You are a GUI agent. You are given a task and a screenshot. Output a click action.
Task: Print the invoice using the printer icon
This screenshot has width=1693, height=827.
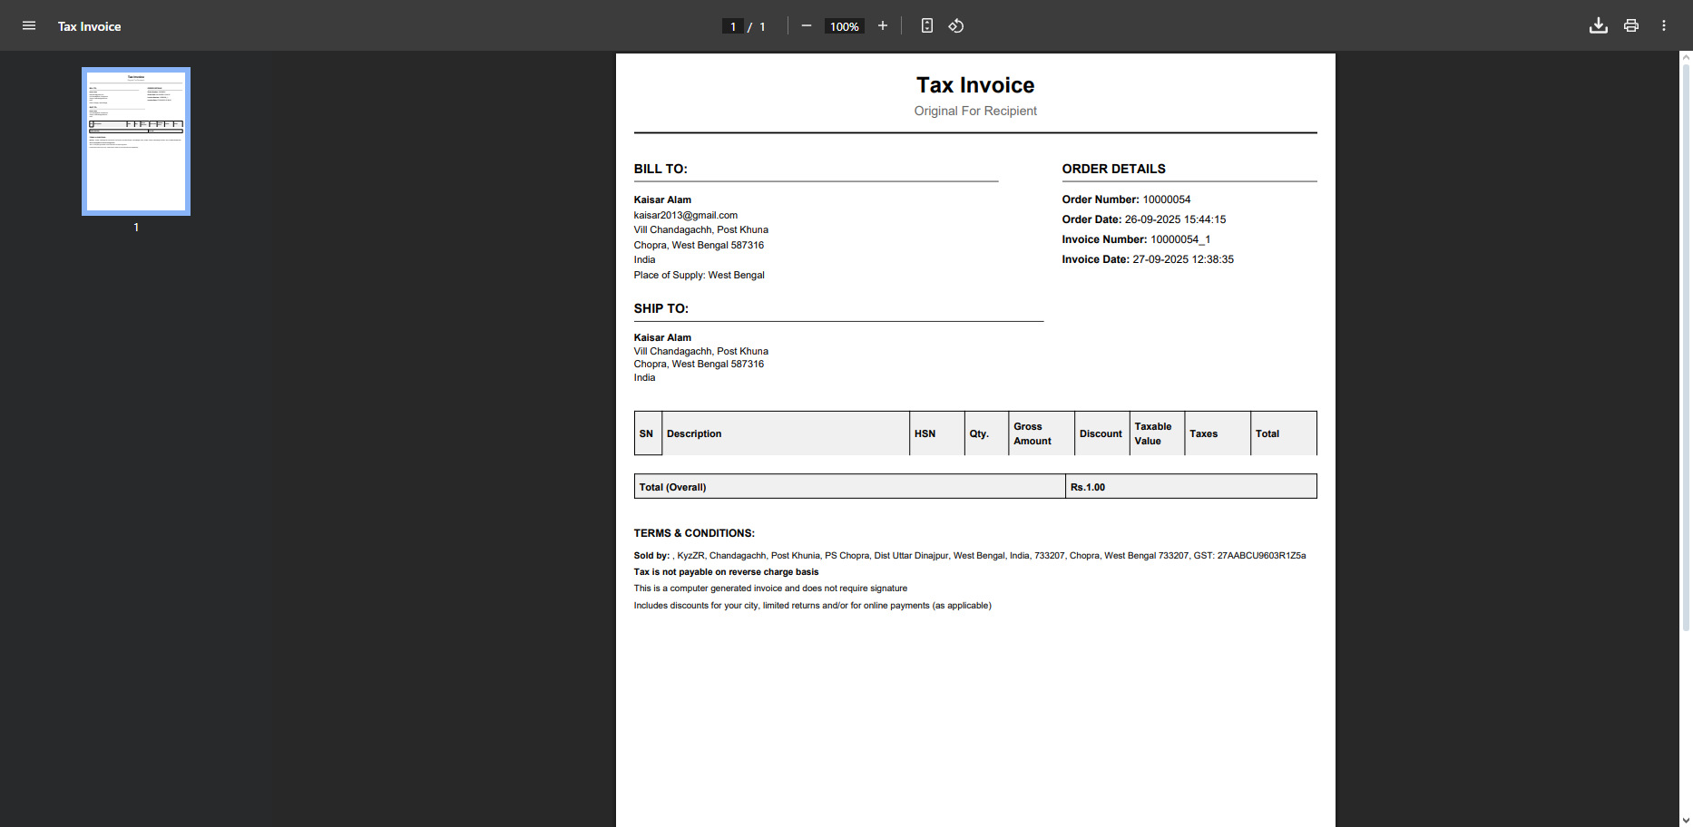click(1630, 26)
